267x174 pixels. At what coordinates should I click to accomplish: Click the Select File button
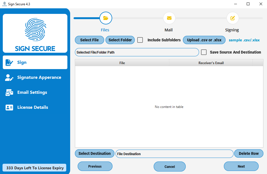(x=89, y=40)
